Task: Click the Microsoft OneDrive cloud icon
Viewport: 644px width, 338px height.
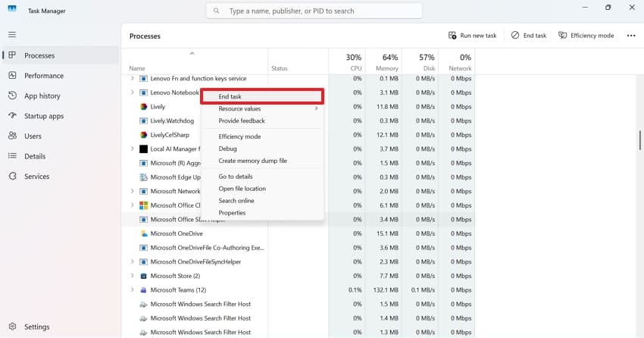Action: (x=144, y=233)
